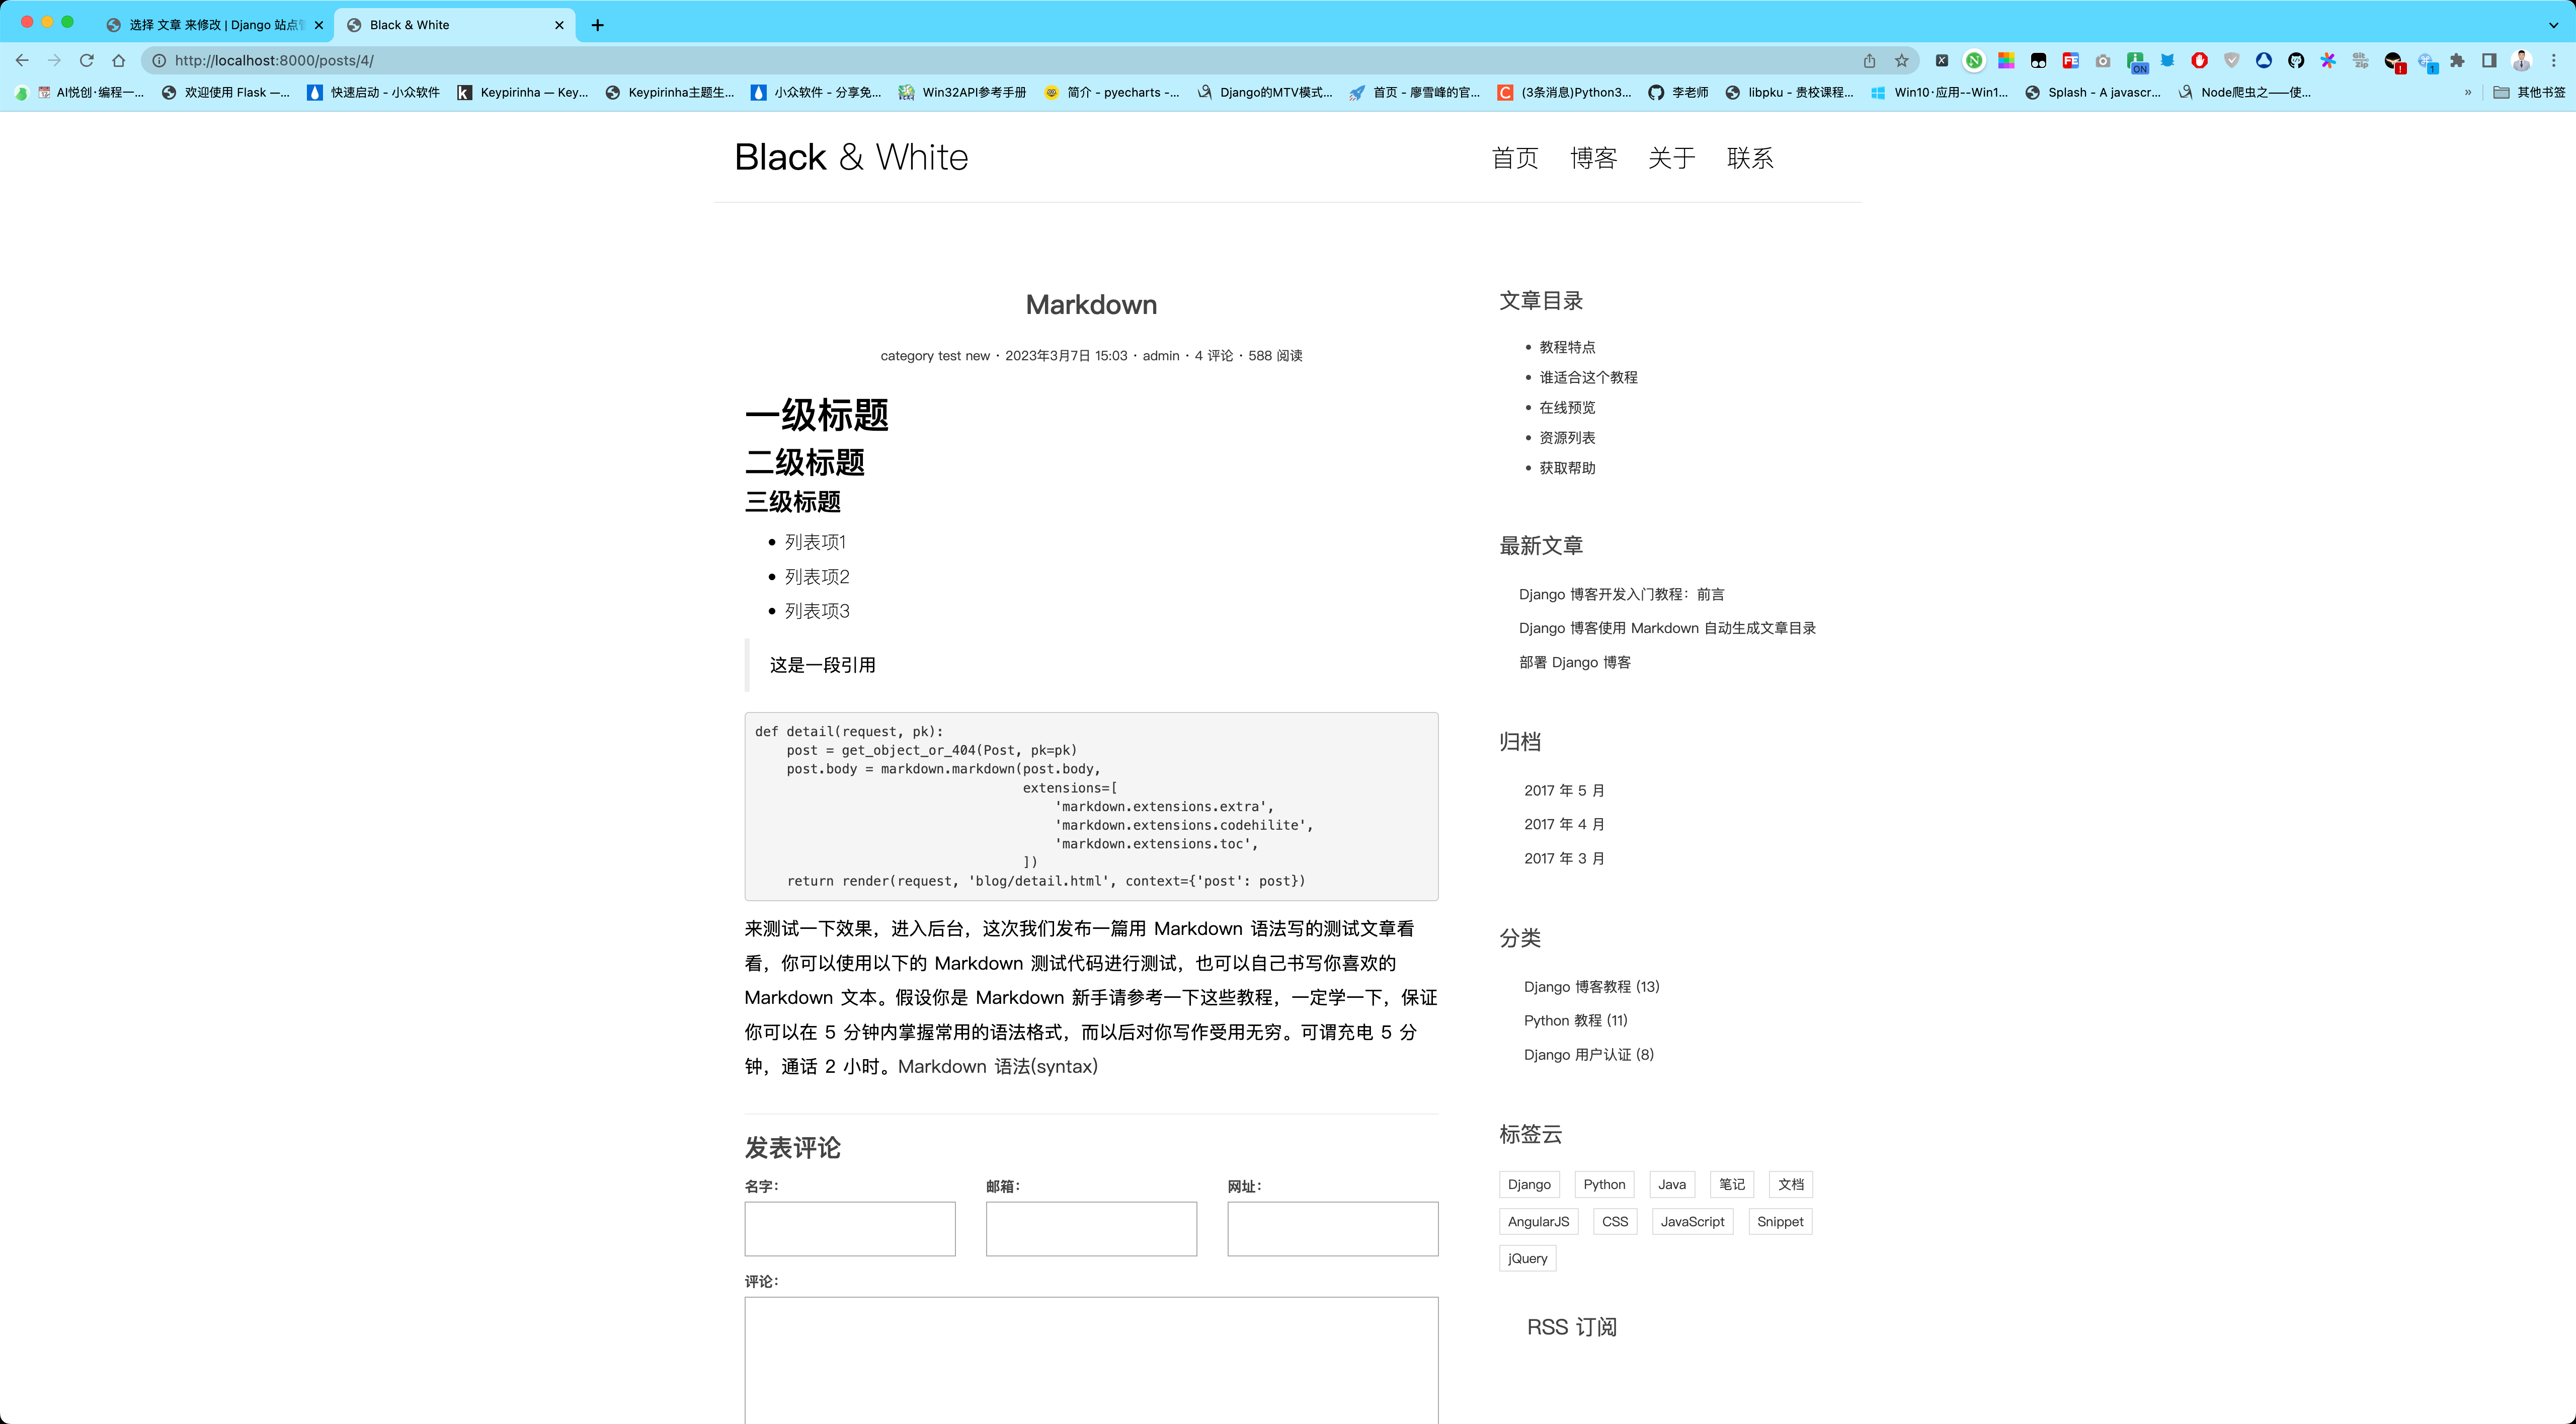2576x1424 pixels.
Task: Select the AngularJS tag
Action: (x=1538, y=1221)
